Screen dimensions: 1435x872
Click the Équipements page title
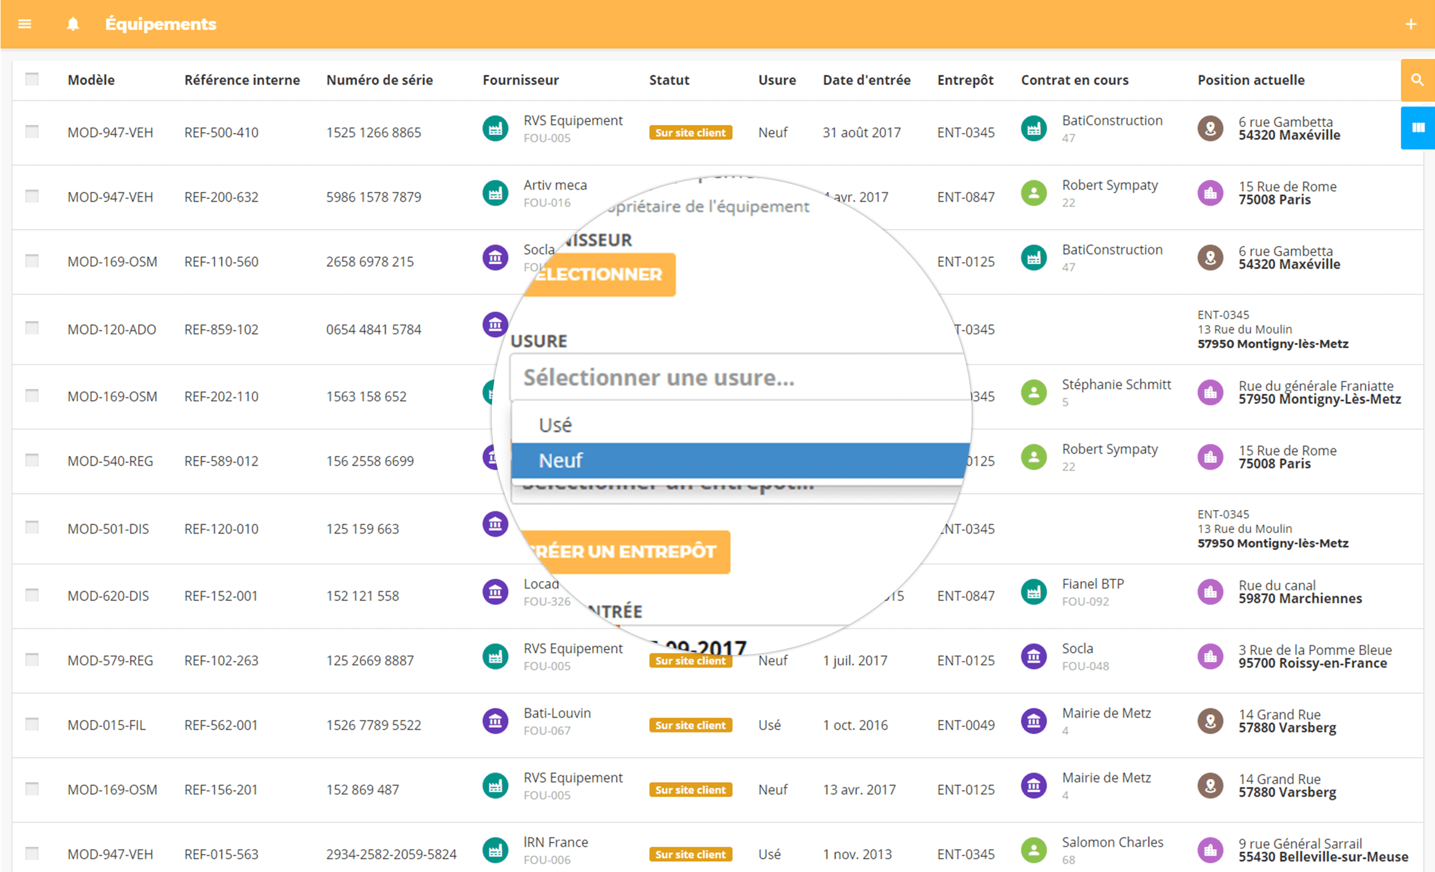click(160, 24)
